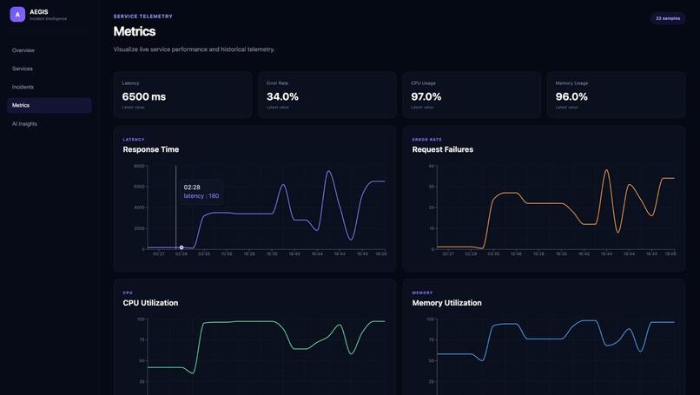
Task: Click the AEGIS logo icon
Action: click(17, 14)
